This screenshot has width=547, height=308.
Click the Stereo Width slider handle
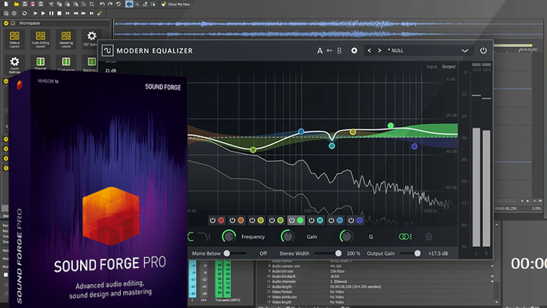[x=338, y=253]
